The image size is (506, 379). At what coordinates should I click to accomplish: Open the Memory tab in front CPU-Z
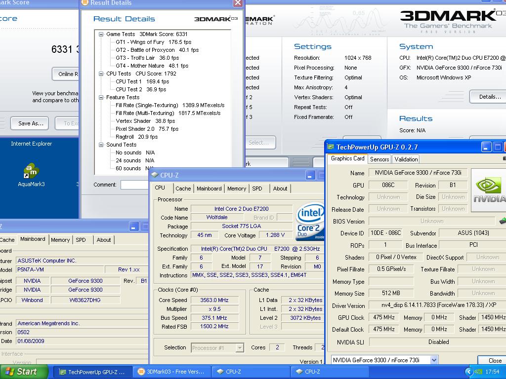coord(237,189)
